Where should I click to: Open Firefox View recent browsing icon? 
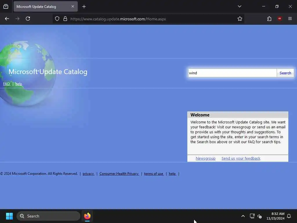(x=6, y=6)
